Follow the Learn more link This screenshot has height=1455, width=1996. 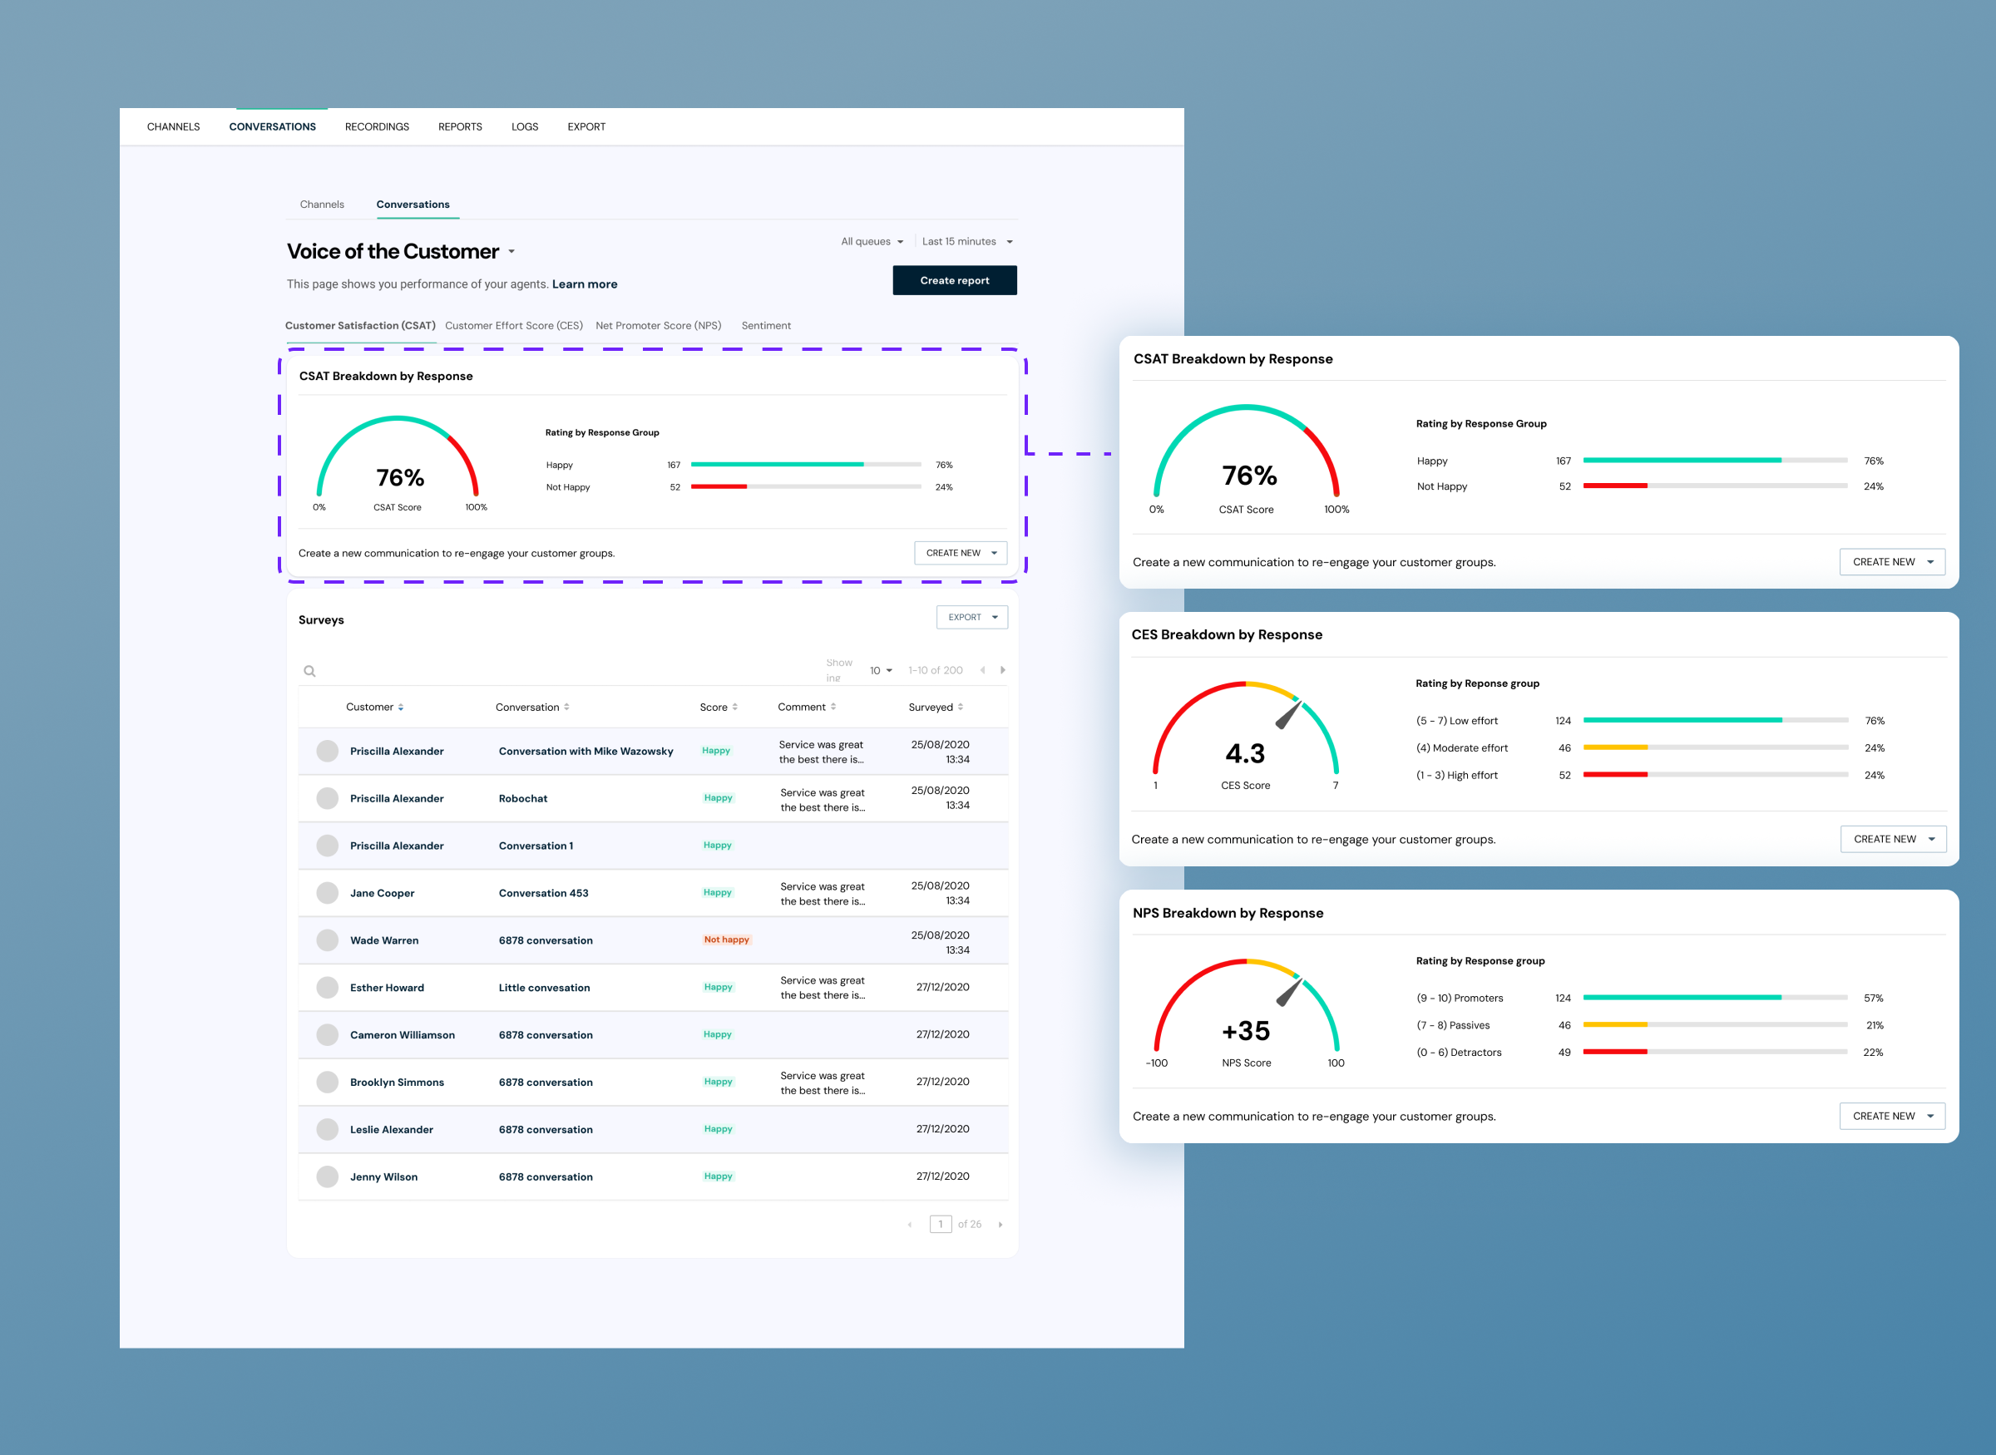584,284
